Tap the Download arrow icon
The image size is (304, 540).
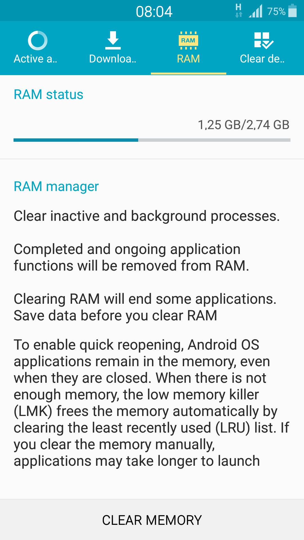pos(113,40)
